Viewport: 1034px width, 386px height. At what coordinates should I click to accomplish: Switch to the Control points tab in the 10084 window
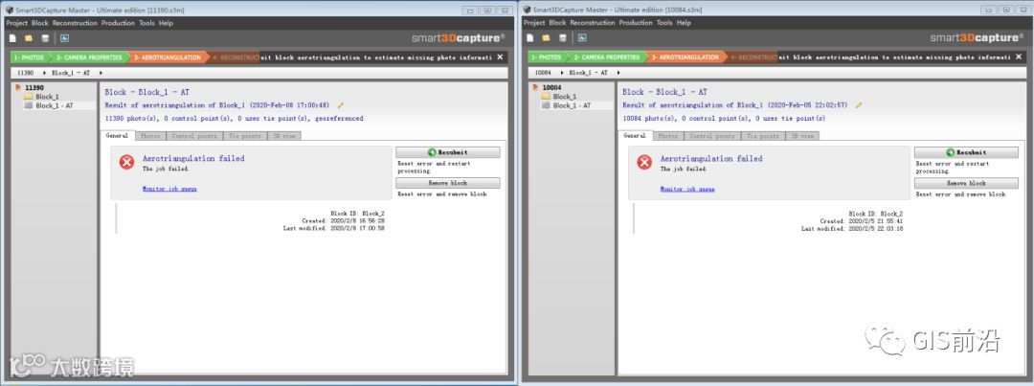711,136
